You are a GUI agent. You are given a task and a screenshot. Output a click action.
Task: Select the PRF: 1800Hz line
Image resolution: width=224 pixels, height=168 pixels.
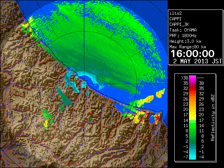click(x=183, y=36)
